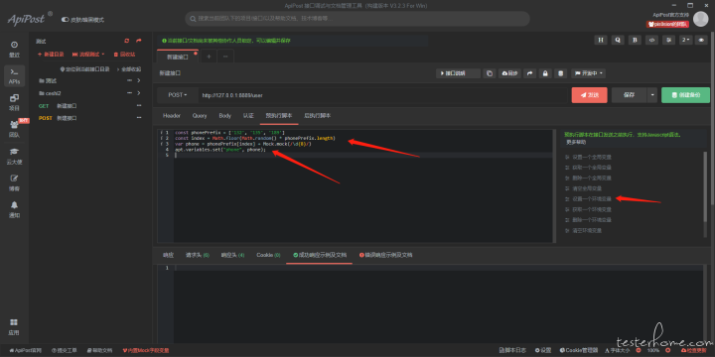Click 全部收起 to collapse all
The image size is (715, 357).
point(129,69)
